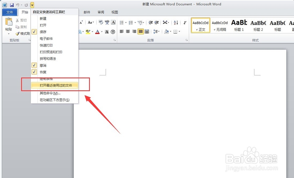Click the Shading paint bucket icon

(x=166, y=31)
